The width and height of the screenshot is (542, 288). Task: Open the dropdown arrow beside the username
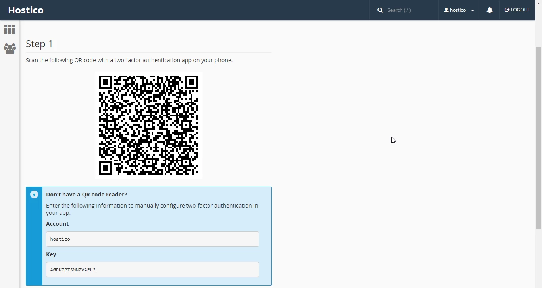click(473, 10)
